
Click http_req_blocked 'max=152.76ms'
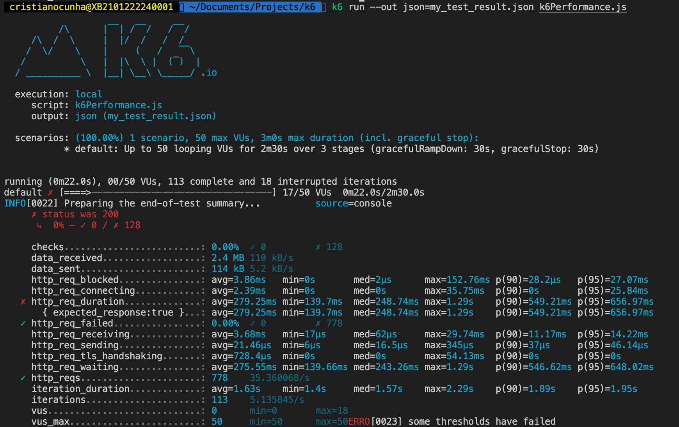tap(457, 280)
